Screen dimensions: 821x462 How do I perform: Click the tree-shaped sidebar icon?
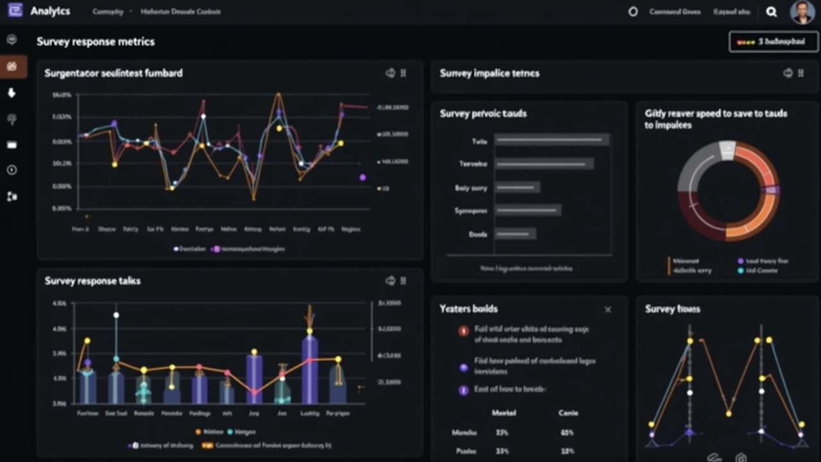12,119
